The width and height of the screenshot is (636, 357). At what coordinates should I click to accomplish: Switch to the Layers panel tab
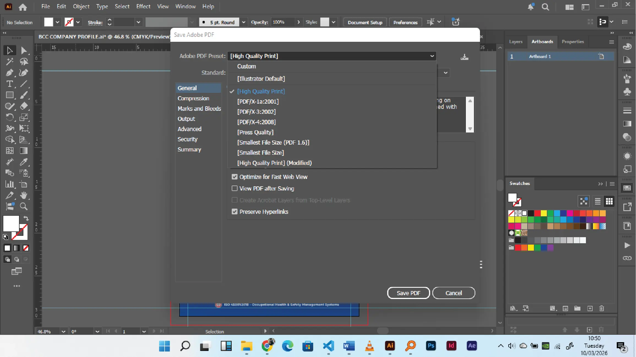tap(515, 41)
